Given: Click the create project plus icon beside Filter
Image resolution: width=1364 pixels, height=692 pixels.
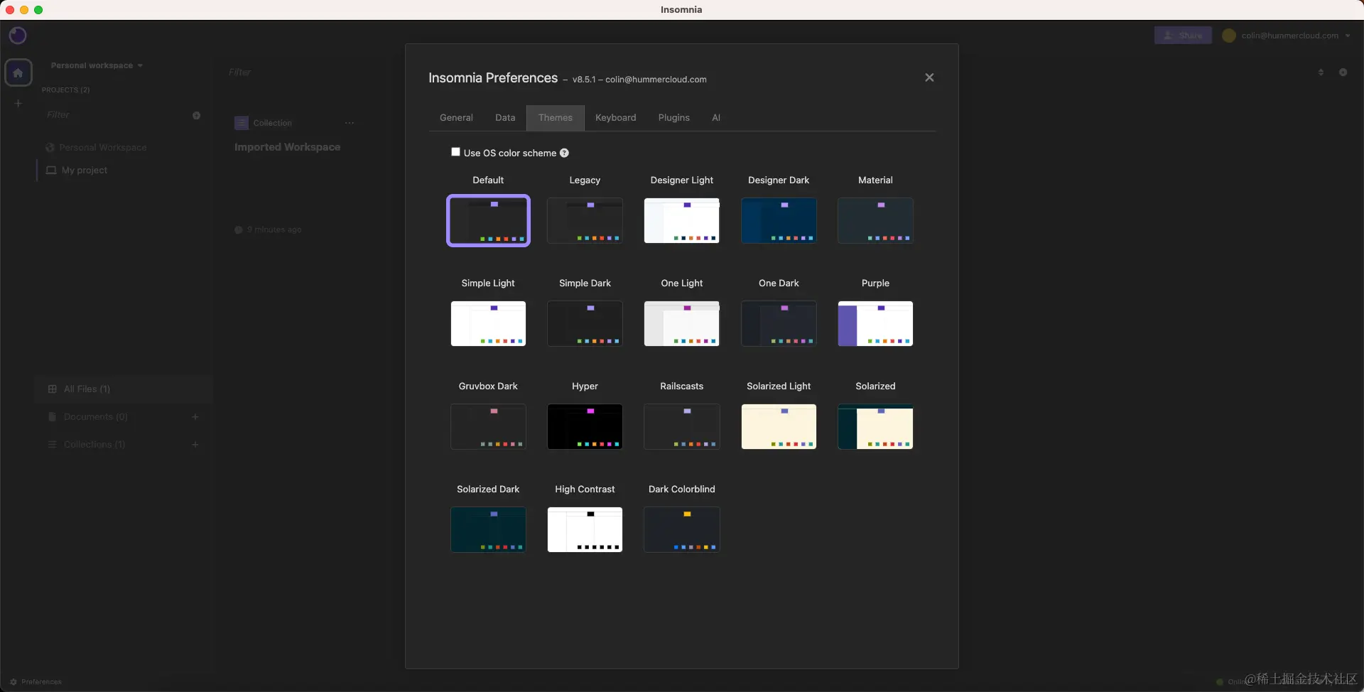Looking at the screenshot, I should tap(196, 115).
